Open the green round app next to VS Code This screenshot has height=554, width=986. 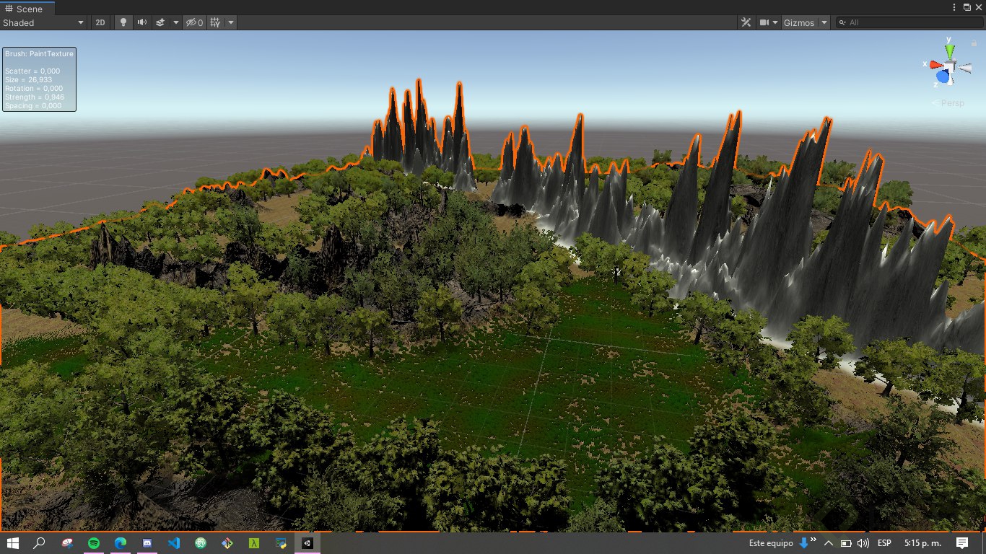[x=201, y=543]
